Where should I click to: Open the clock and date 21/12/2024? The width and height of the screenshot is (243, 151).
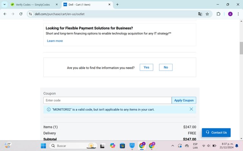click(x=226, y=146)
